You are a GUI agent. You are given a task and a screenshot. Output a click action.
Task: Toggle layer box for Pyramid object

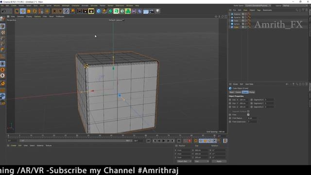tap(243, 17)
